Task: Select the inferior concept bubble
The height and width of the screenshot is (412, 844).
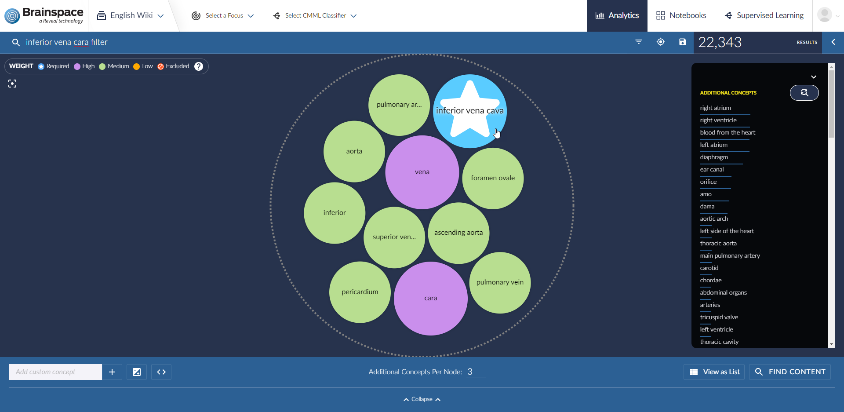Action: tap(335, 213)
